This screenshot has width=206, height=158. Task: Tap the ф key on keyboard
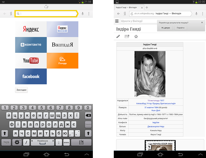click(x=12, y=125)
